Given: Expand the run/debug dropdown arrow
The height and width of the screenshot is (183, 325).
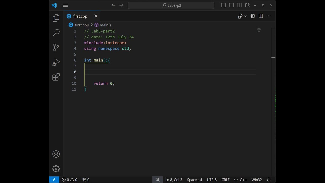Looking at the screenshot, I should [x=246, y=16].
